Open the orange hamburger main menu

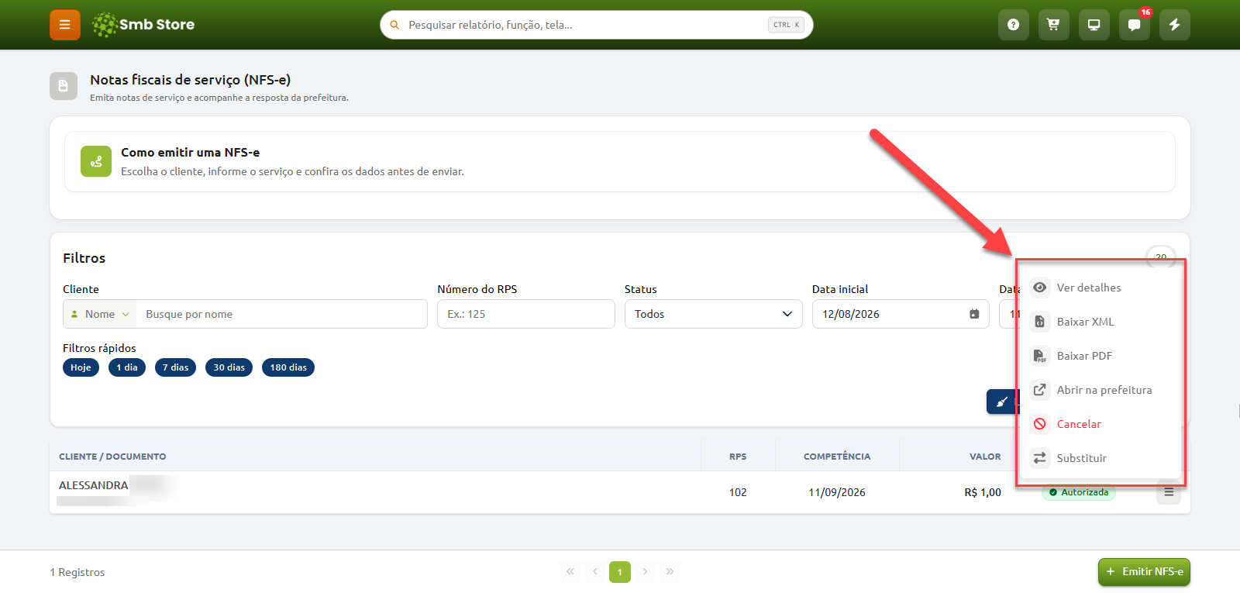click(65, 25)
